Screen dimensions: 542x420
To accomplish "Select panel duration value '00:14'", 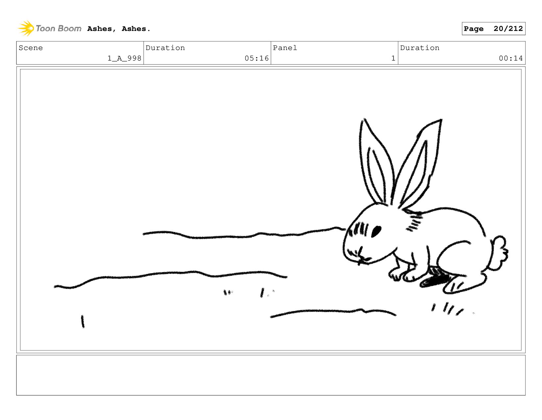I will point(511,58).
